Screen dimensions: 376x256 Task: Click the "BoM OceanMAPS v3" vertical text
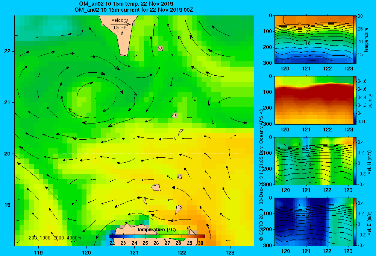click(x=261, y=130)
